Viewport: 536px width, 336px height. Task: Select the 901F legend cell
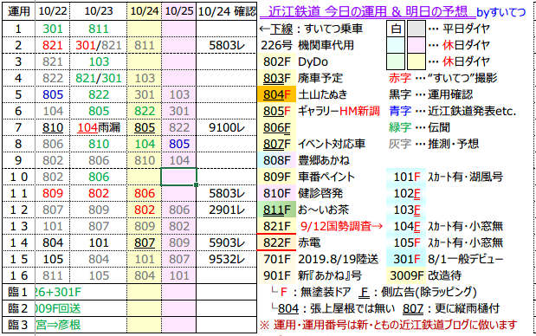click(276, 275)
